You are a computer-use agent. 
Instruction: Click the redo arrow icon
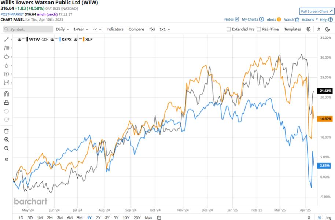[6, 120]
